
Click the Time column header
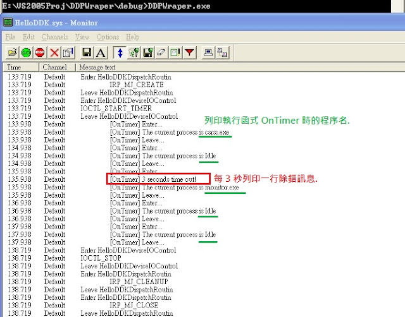click(x=21, y=68)
